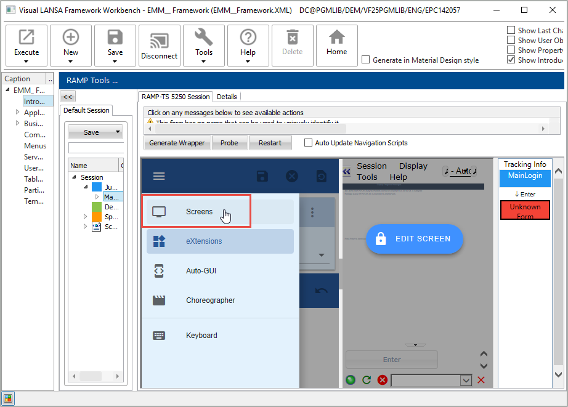
Task: Uncheck Show Introduction checkbox
Action: 511,60
